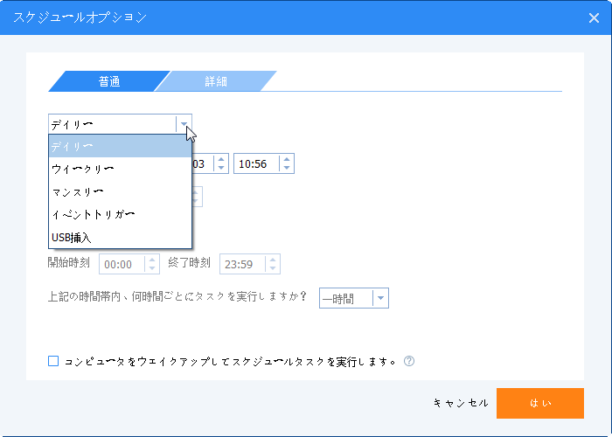The height and width of the screenshot is (437, 612).
Task: Select USB挿入 in the dropdown list
Action: (x=120, y=237)
